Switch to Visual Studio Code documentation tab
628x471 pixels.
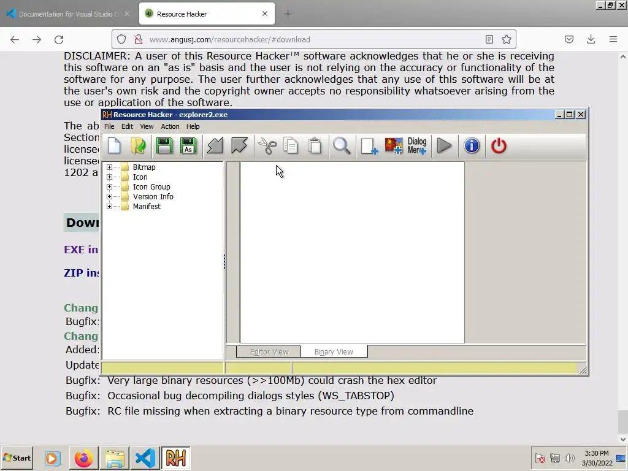pyautogui.click(x=69, y=13)
